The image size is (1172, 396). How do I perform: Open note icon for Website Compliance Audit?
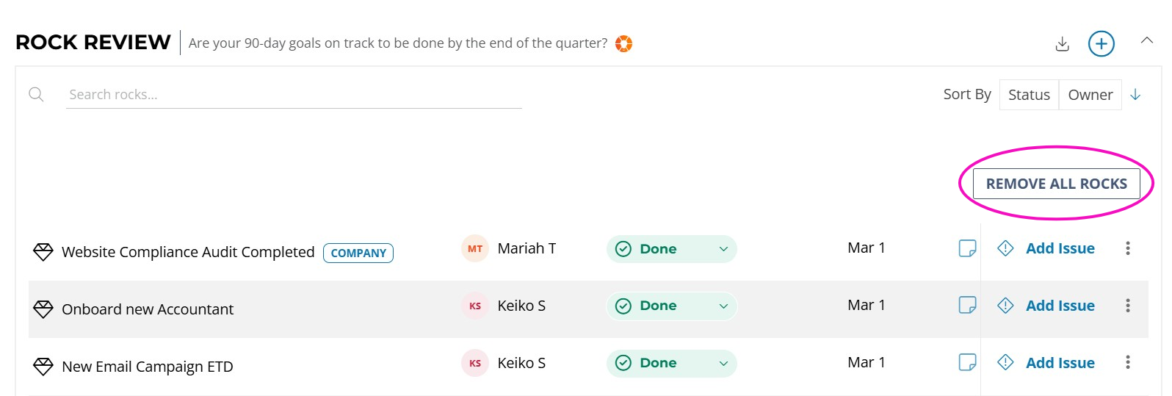tap(967, 248)
